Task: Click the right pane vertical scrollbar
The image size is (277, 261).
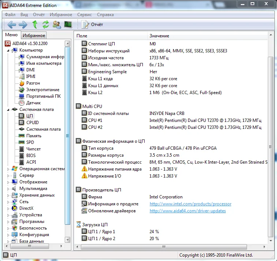Action: [271, 146]
